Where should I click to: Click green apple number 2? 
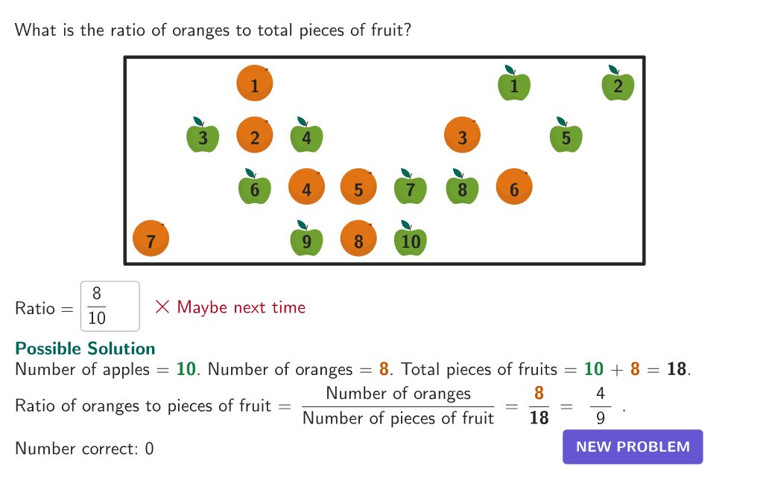pyautogui.click(x=618, y=86)
